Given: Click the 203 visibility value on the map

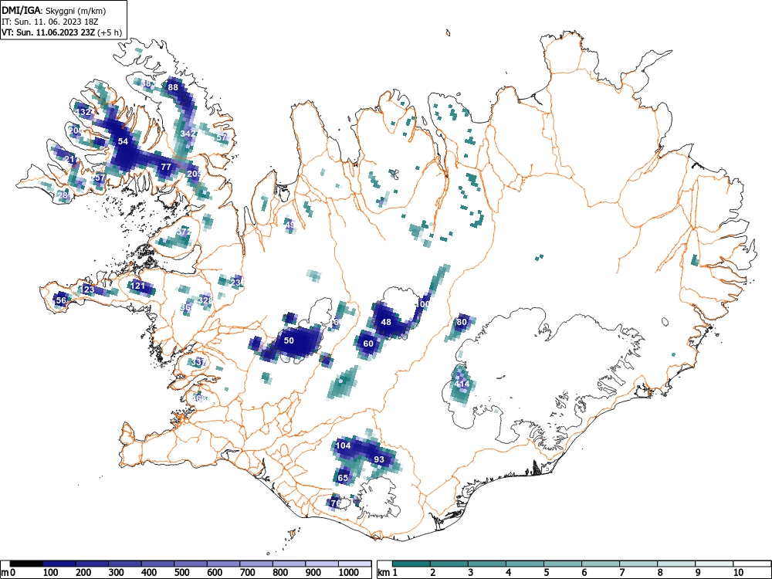Looking at the screenshot, I should pos(194,174).
